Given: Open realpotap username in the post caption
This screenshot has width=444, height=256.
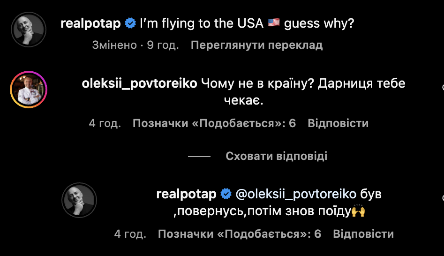Looking at the screenshot, I should 91,23.
